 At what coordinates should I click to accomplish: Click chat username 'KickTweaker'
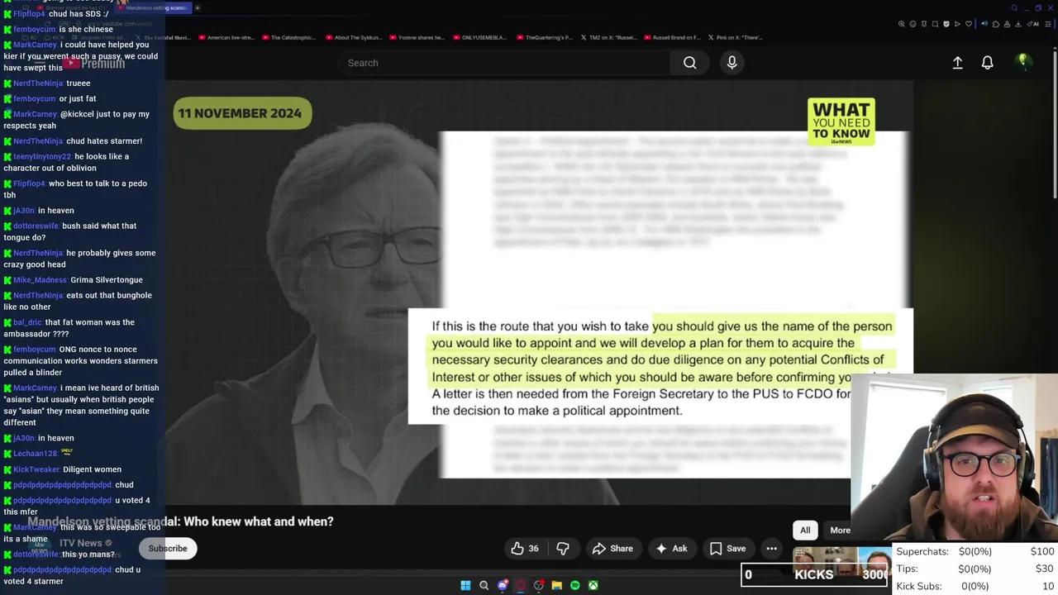(x=36, y=469)
